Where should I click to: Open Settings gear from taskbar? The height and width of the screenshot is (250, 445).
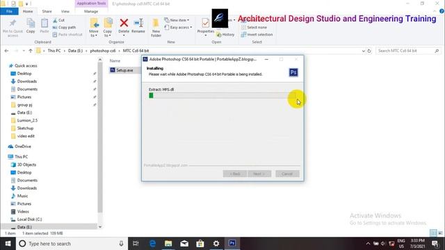(x=216, y=244)
